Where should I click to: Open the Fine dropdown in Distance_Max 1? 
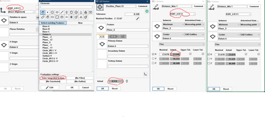click(x=182, y=44)
